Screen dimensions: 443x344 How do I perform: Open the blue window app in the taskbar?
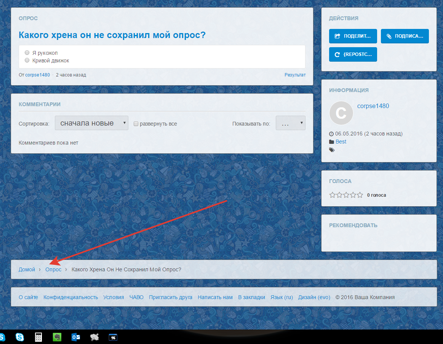(x=113, y=337)
